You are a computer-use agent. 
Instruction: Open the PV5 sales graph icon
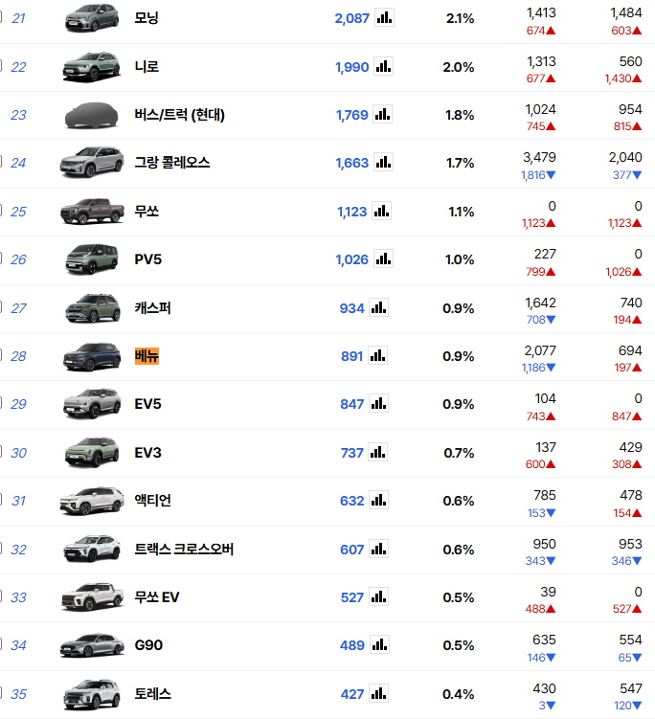pyautogui.click(x=383, y=258)
